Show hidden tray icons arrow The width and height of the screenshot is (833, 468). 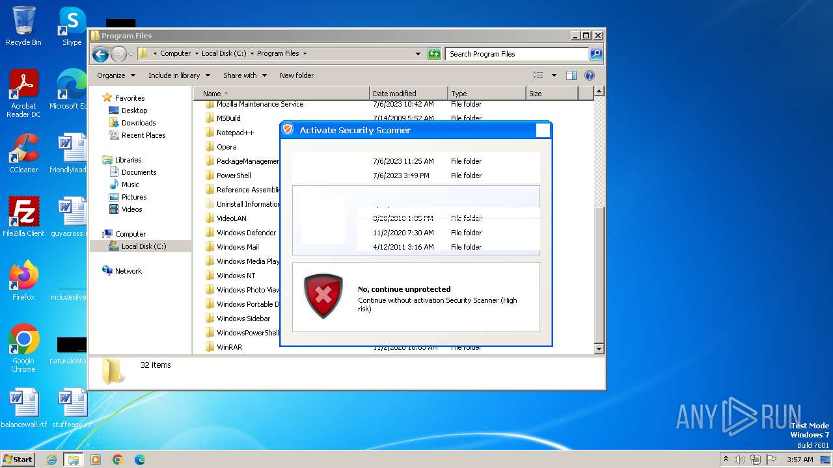pyautogui.click(x=726, y=459)
